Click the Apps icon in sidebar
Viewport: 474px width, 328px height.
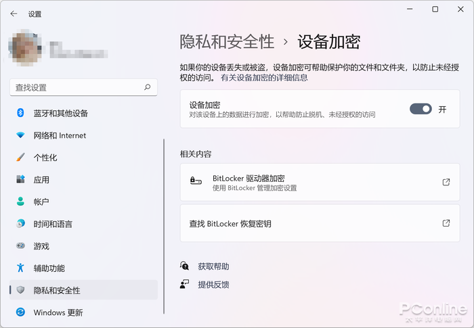click(20, 180)
